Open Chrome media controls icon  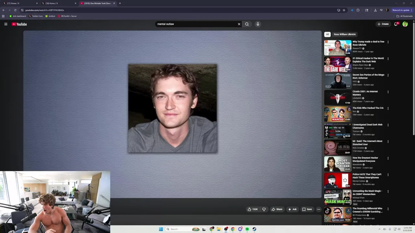pos(381,10)
